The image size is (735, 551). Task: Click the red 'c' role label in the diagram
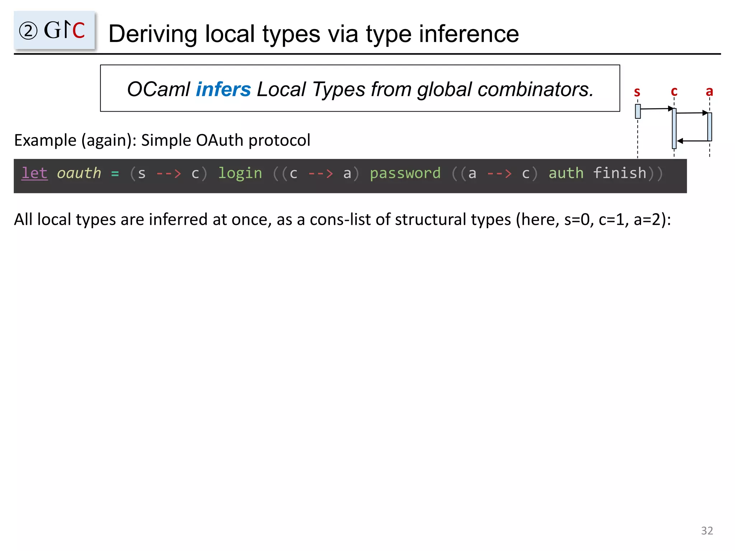point(674,91)
